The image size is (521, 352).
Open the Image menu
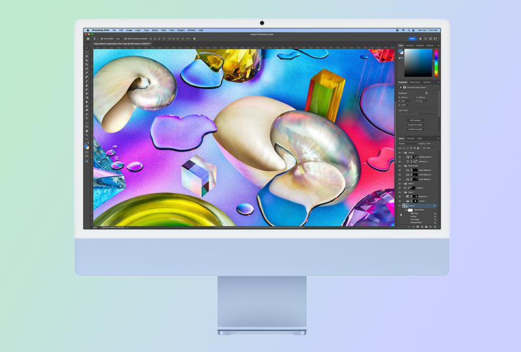129,30
